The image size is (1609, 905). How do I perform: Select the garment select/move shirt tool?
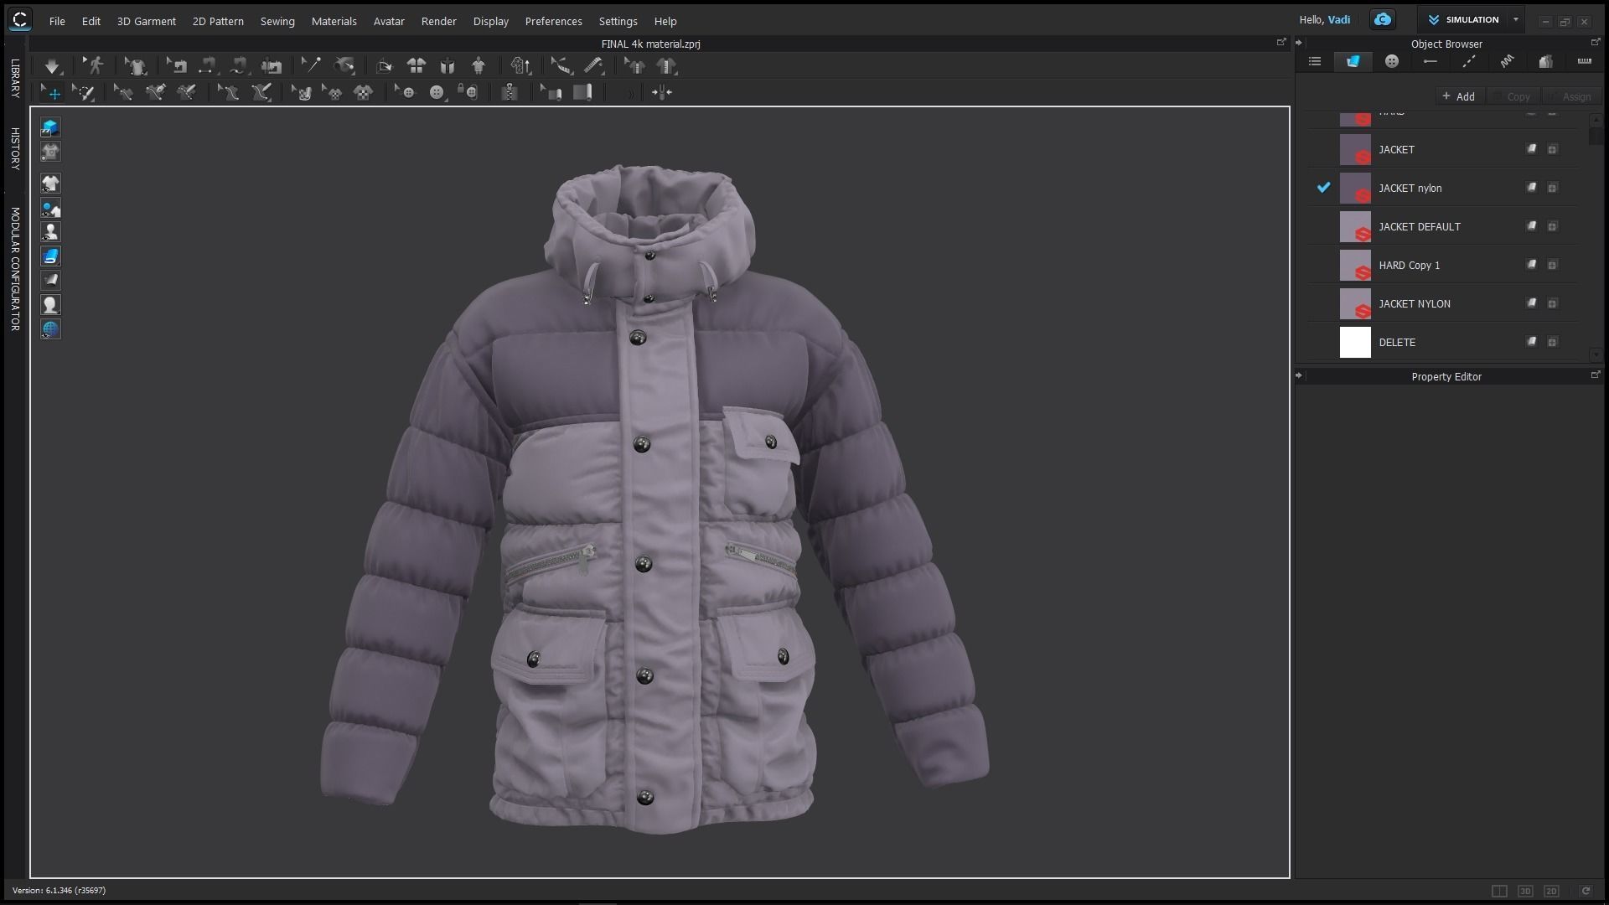(136, 66)
